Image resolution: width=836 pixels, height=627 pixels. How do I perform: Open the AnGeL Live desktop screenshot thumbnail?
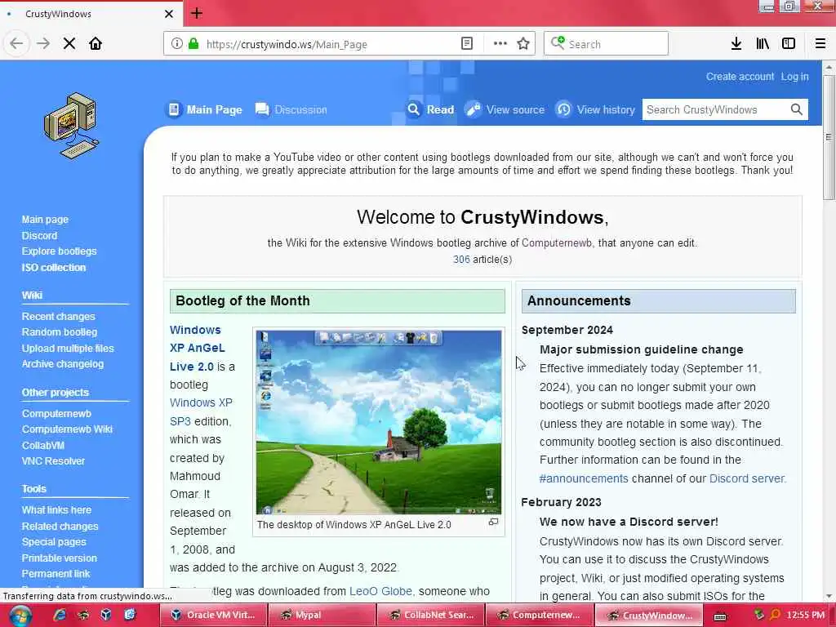point(379,422)
